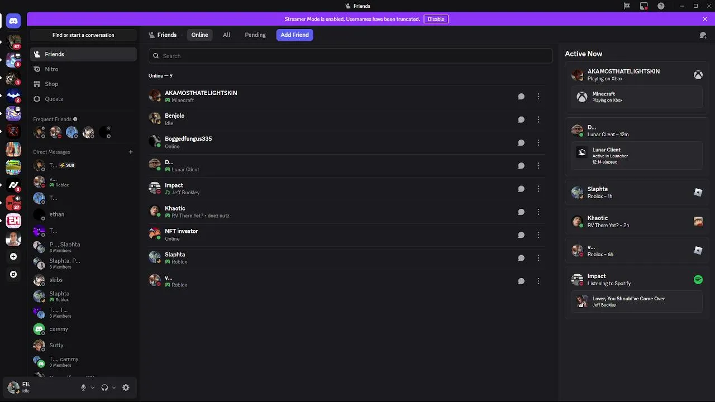Open the inbox icon in title bar
Screen dimensions: 715x402
coord(644,6)
